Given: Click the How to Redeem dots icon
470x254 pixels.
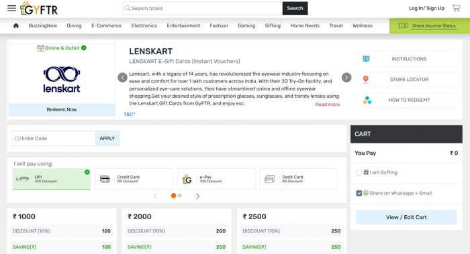Looking at the screenshot, I should click(x=367, y=101).
